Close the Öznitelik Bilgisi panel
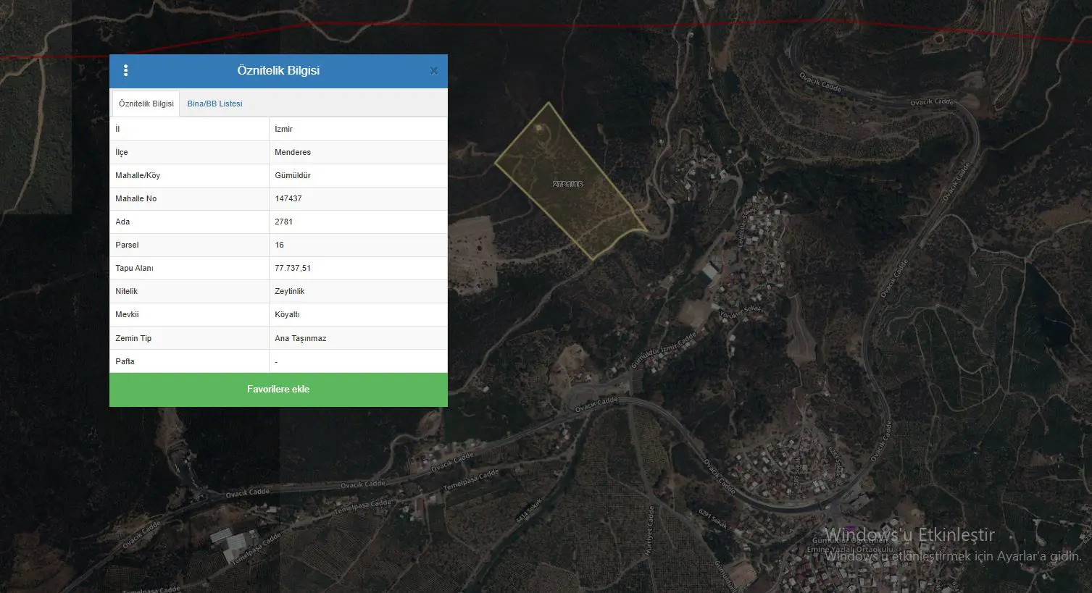Viewport: 1092px width, 593px height. click(x=433, y=71)
